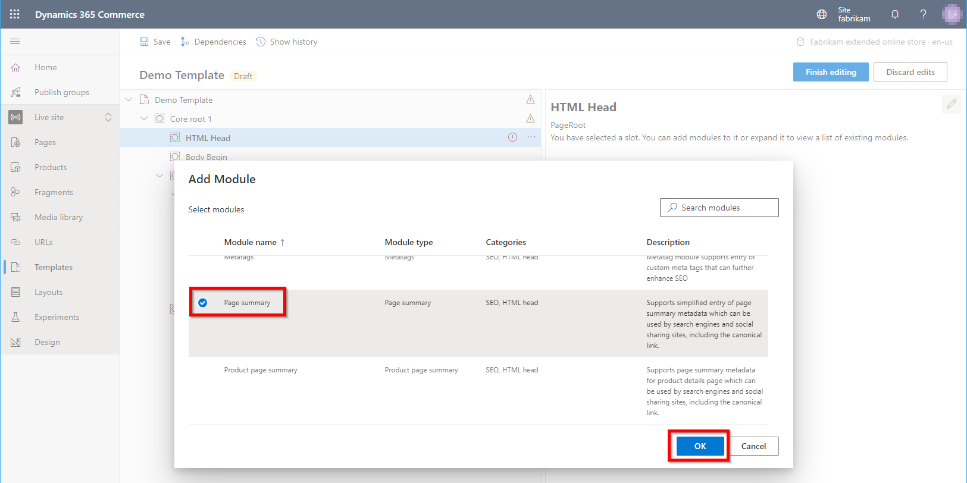Click Finish editing button
The image size is (967, 483).
pos(831,72)
